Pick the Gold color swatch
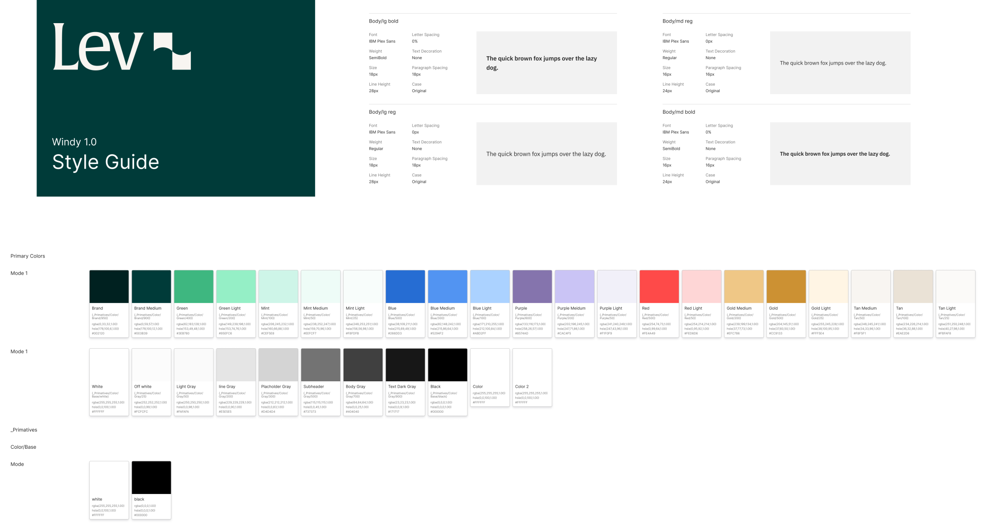The image size is (986, 530). pyautogui.click(x=786, y=287)
